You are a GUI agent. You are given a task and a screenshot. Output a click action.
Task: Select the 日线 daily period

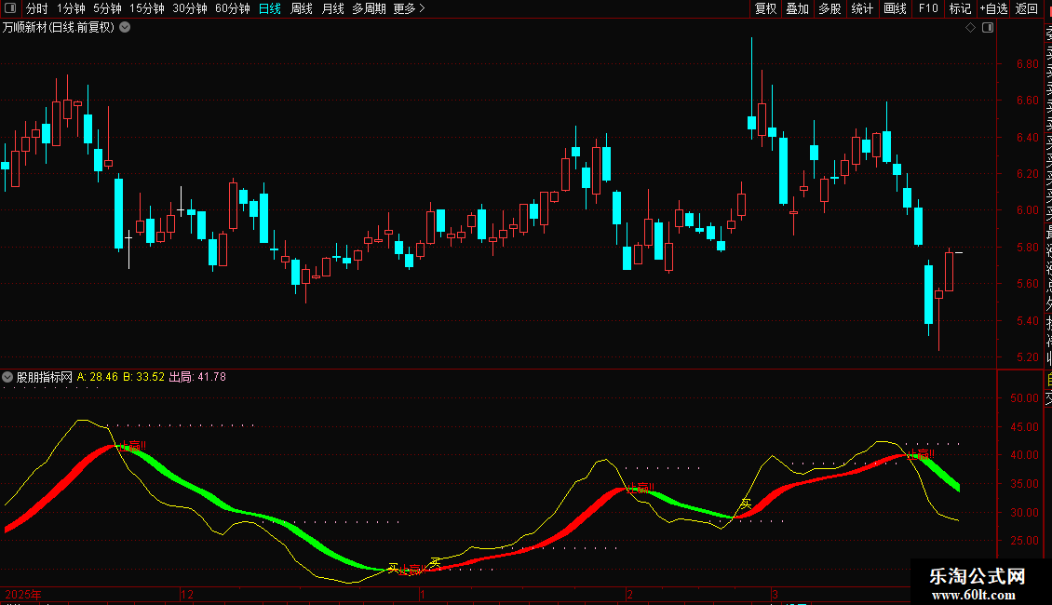pyautogui.click(x=270, y=8)
